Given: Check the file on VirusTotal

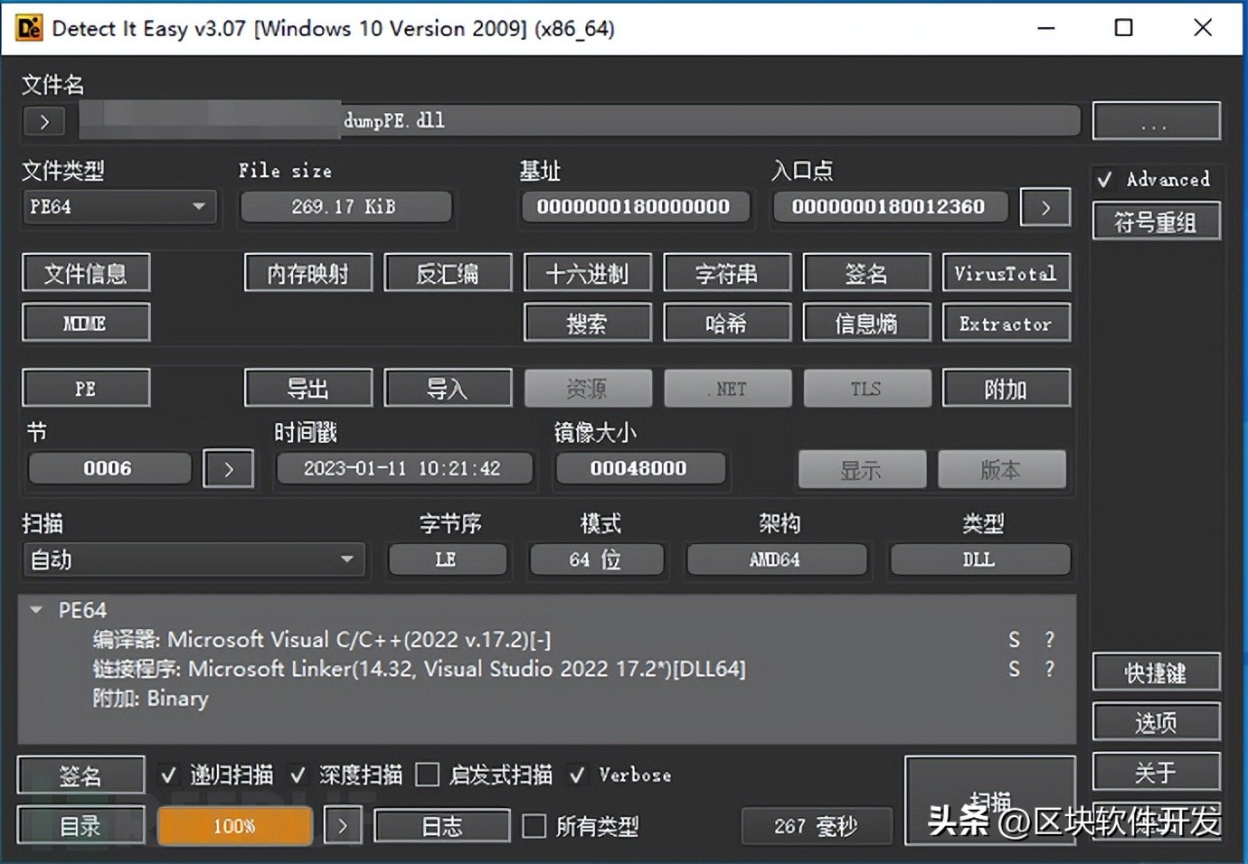Looking at the screenshot, I should point(1006,273).
